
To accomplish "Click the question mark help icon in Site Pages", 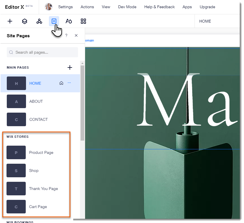I will (x=66, y=36).
